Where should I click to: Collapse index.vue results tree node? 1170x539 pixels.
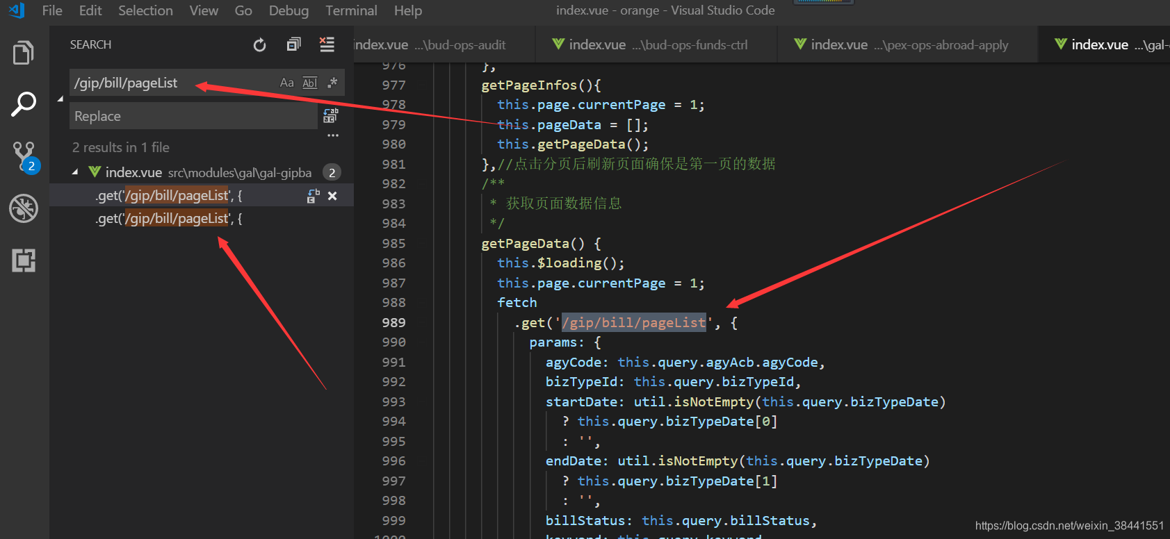coord(75,172)
